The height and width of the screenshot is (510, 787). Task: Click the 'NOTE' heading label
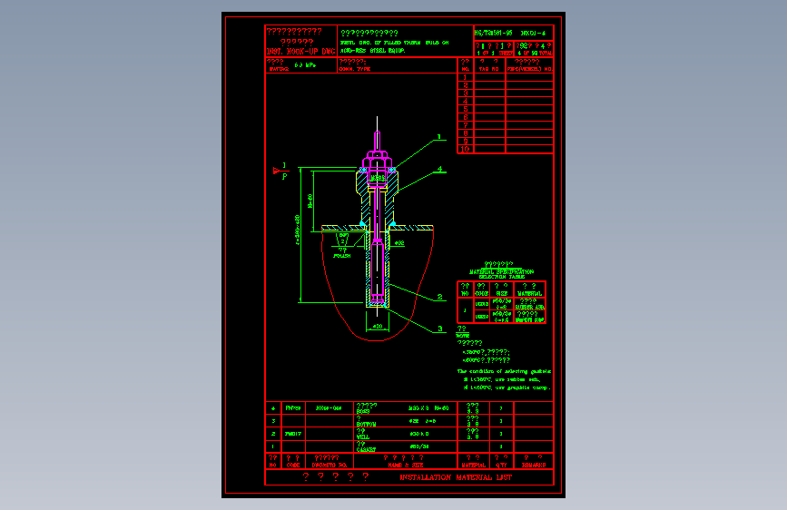tap(462, 336)
